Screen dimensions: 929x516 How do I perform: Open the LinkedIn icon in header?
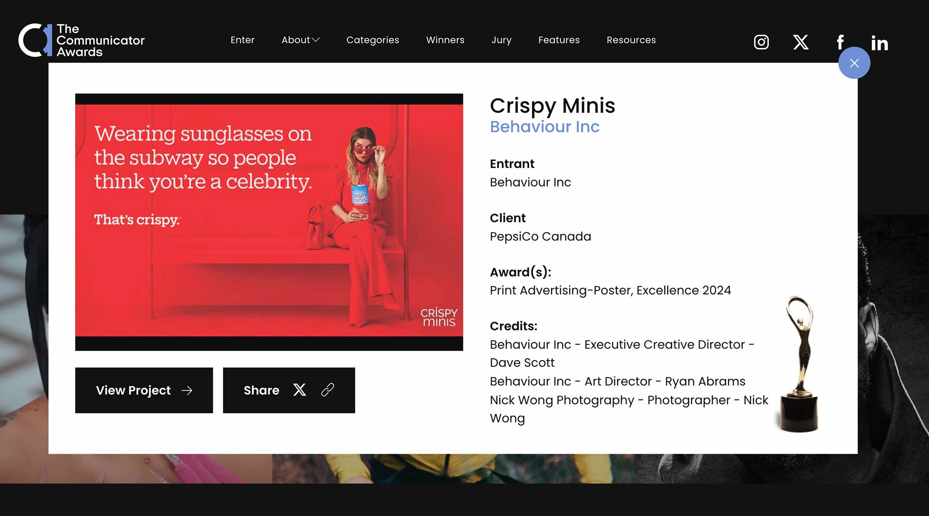(x=880, y=43)
